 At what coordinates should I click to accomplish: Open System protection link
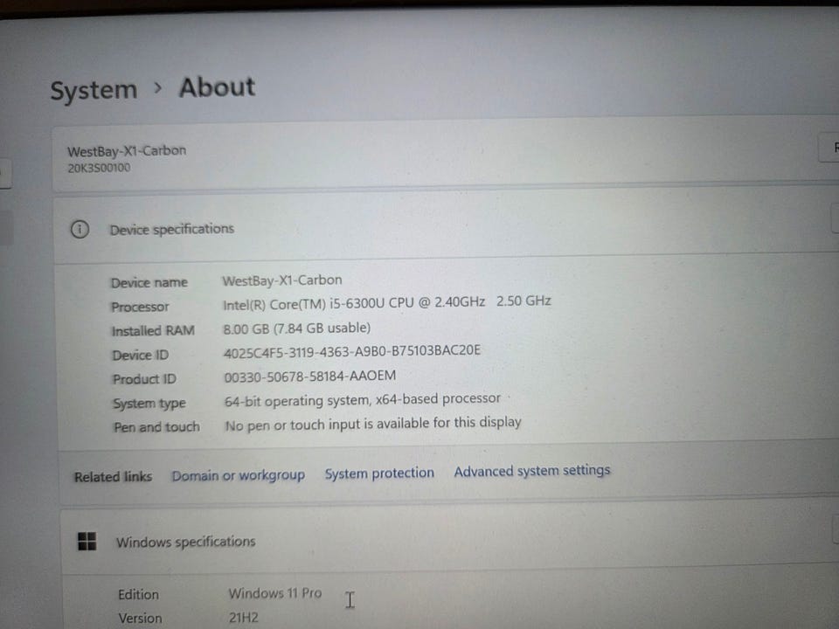[379, 473]
